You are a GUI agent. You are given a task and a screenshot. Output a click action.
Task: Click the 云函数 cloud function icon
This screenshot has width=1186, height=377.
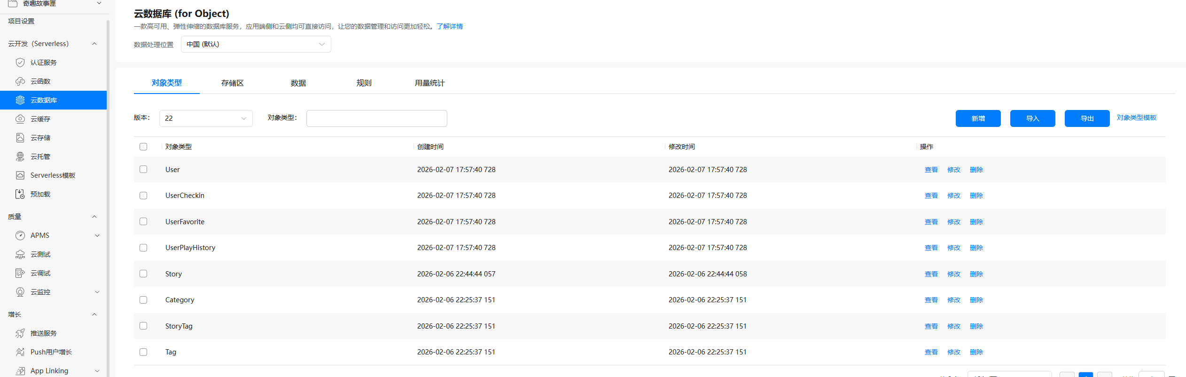pyautogui.click(x=20, y=81)
